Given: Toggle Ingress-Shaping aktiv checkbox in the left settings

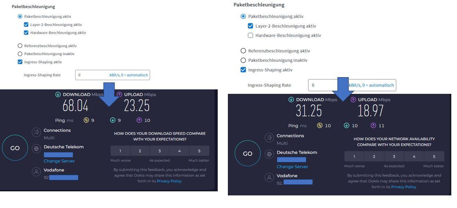Looking at the screenshot, I should click(20, 62).
